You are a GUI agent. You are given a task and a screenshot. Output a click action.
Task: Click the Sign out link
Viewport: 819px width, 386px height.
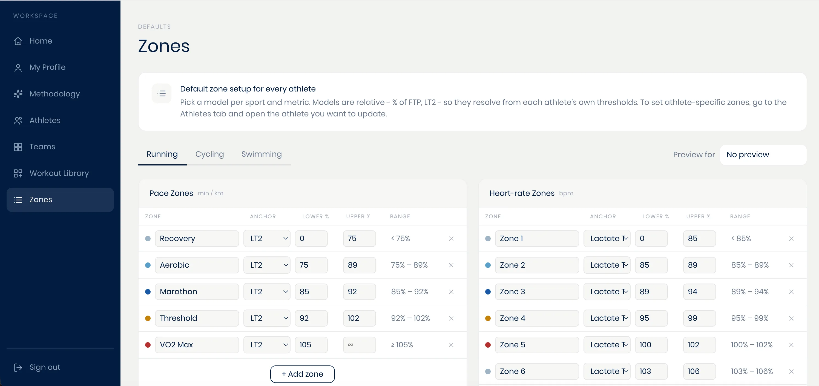[x=60, y=367]
